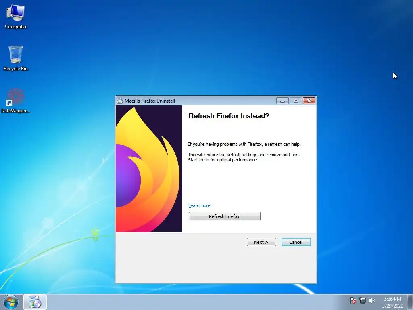Click the Firefox logo banner image
413x310 pixels.
click(x=149, y=169)
